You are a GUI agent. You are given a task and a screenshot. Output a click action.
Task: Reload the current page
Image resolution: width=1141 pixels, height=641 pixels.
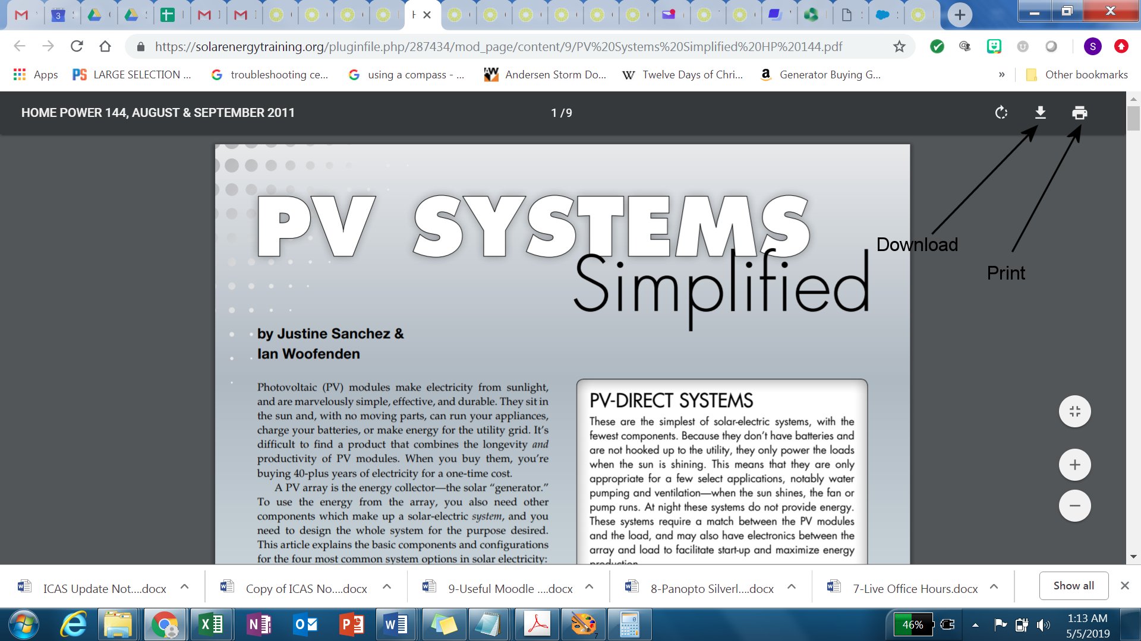click(x=77, y=46)
